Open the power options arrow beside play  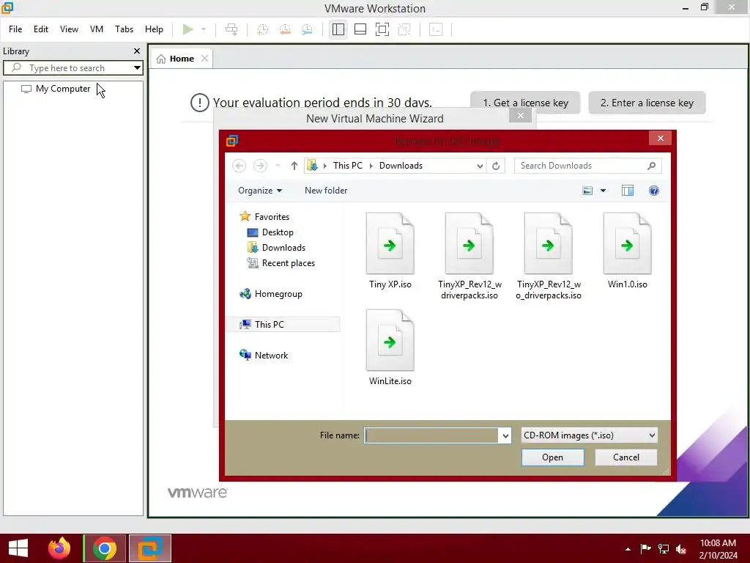click(204, 29)
